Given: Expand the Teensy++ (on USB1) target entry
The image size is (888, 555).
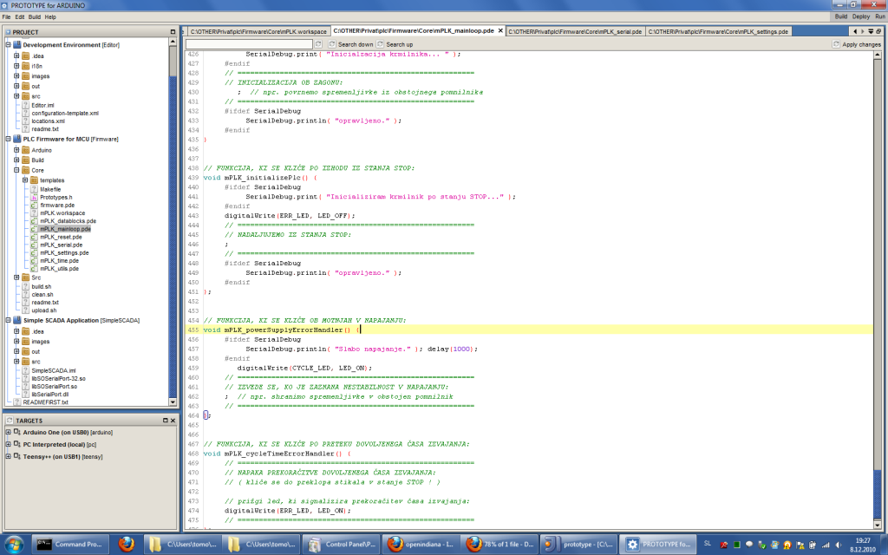Looking at the screenshot, I should (7, 455).
